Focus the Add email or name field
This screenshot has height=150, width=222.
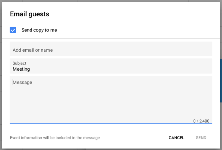coord(111,49)
